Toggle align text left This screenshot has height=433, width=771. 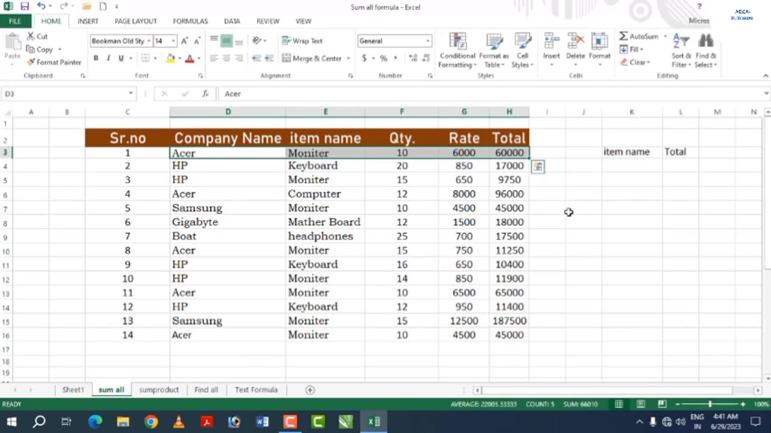pos(214,58)
